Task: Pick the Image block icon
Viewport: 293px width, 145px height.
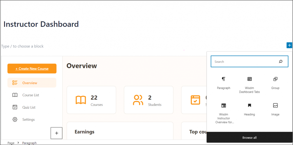Action: 275,106
